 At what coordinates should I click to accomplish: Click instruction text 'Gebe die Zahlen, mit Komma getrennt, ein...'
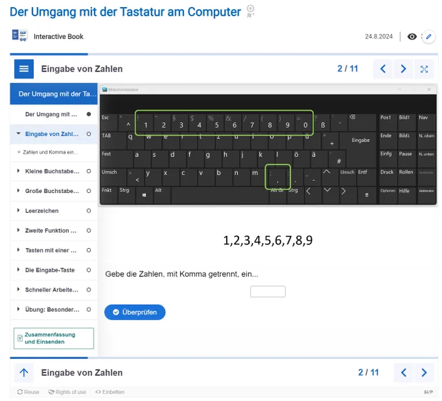click(x=181, y=274)
